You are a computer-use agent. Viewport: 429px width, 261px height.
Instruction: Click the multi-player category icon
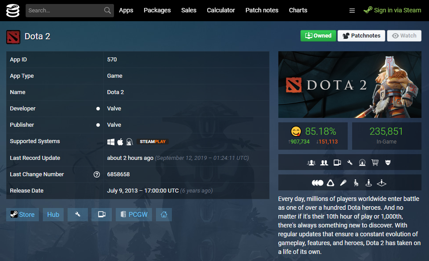(x=311, y=163)
